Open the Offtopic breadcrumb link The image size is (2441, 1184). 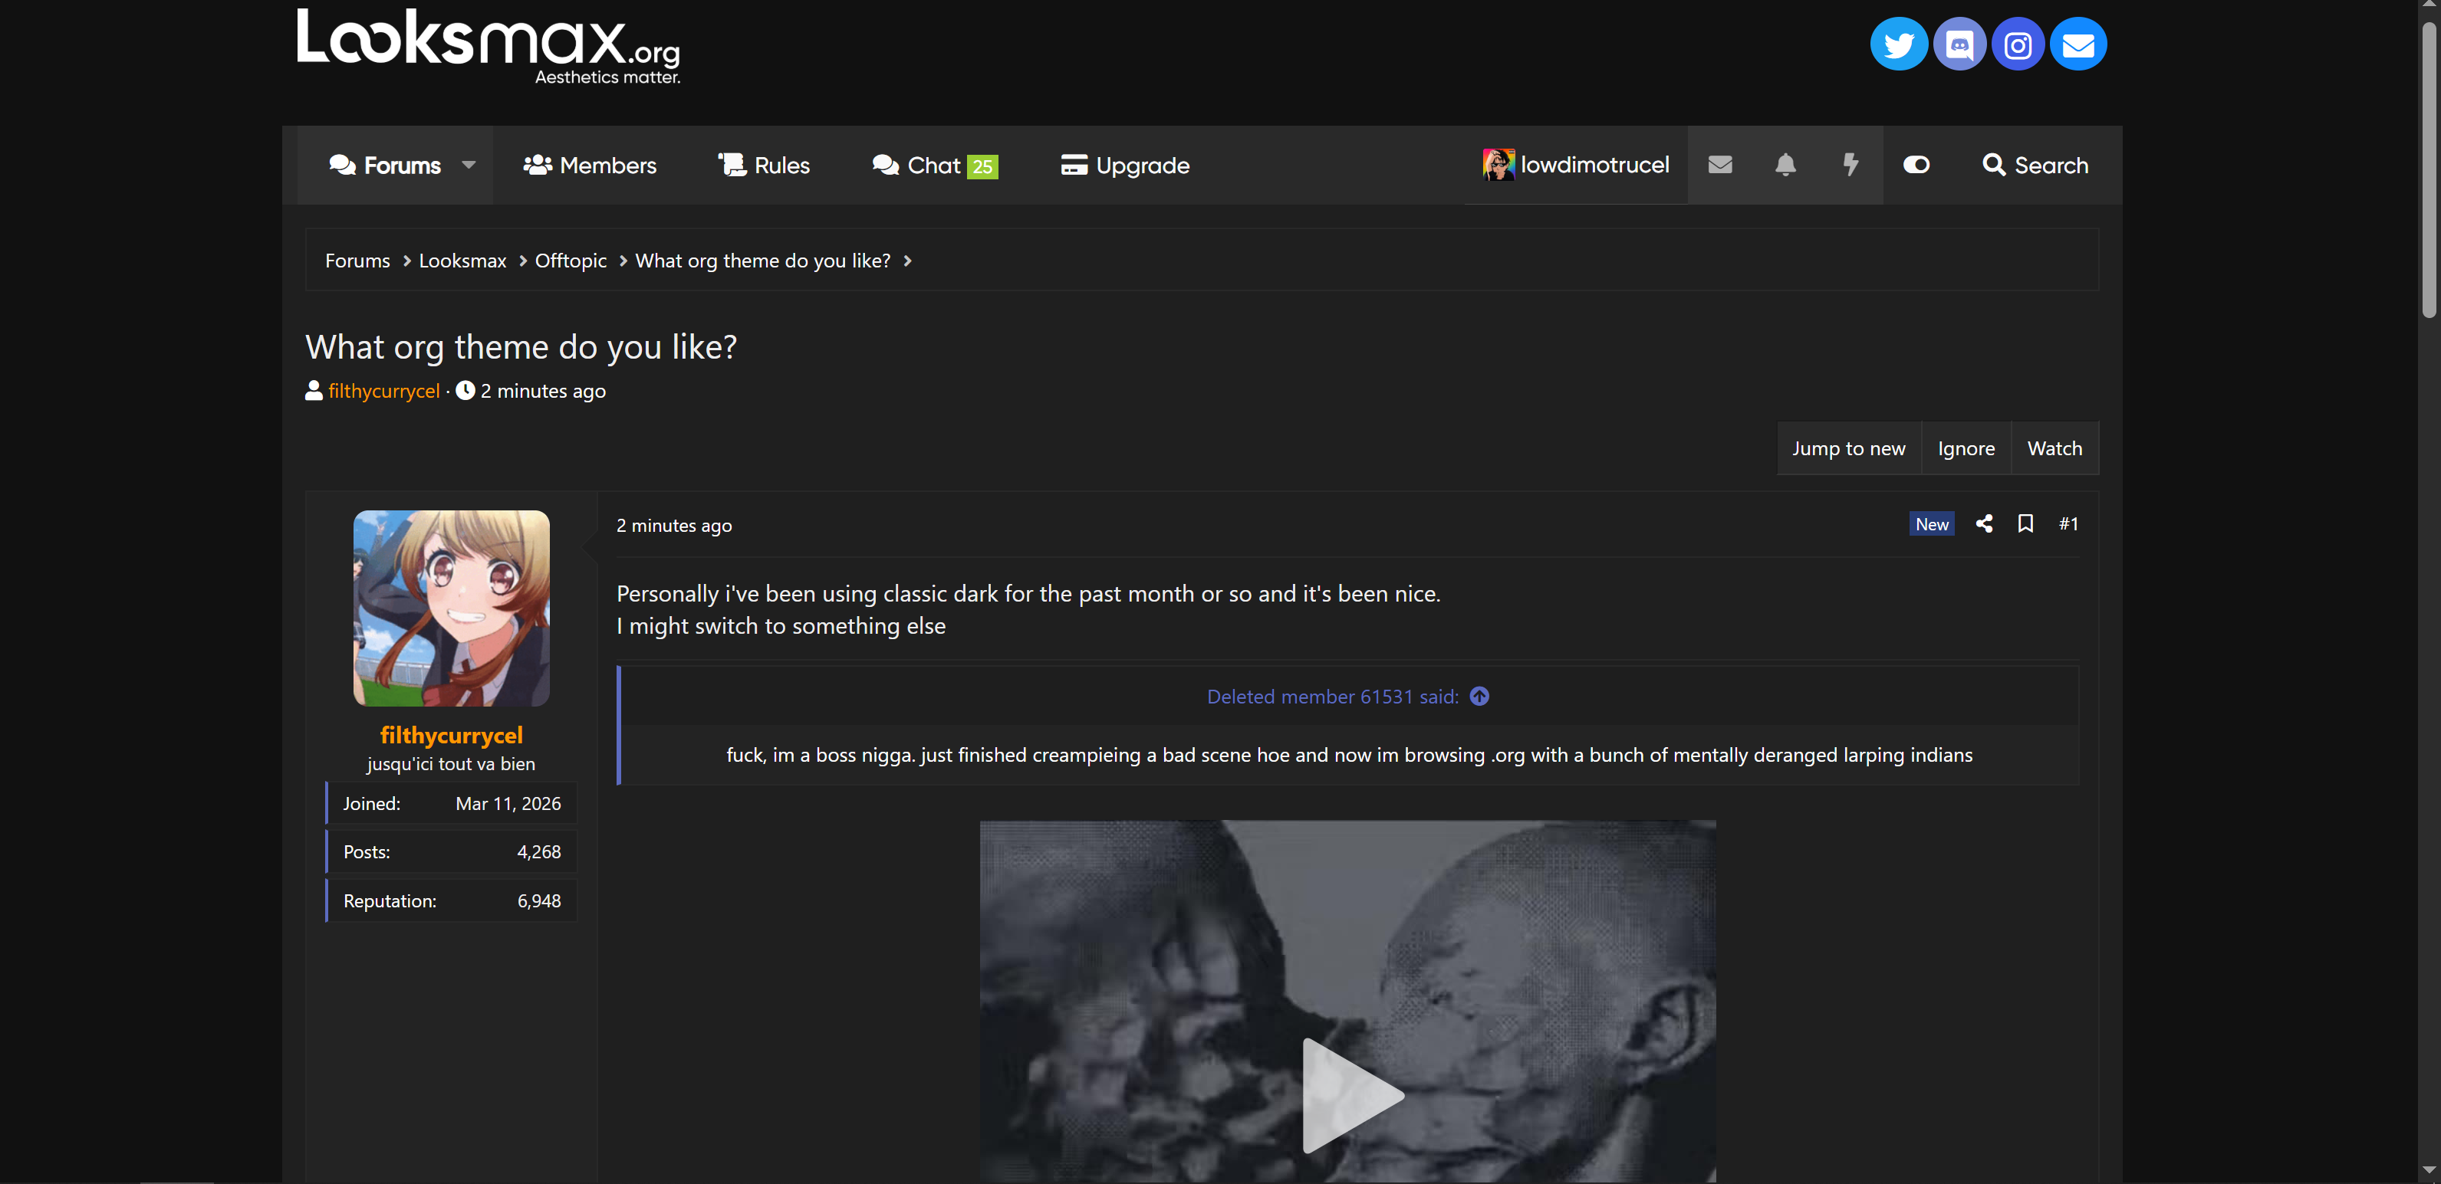[571, 261]
